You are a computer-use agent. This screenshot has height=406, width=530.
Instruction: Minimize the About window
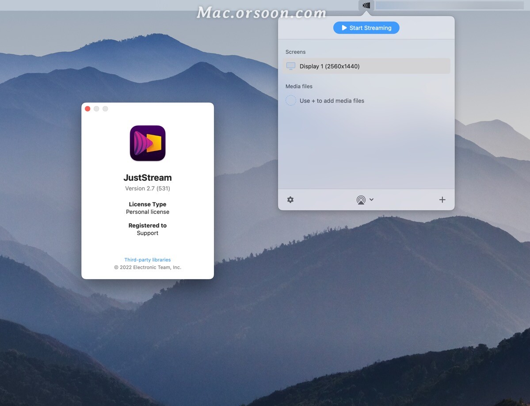pos(96,108)
